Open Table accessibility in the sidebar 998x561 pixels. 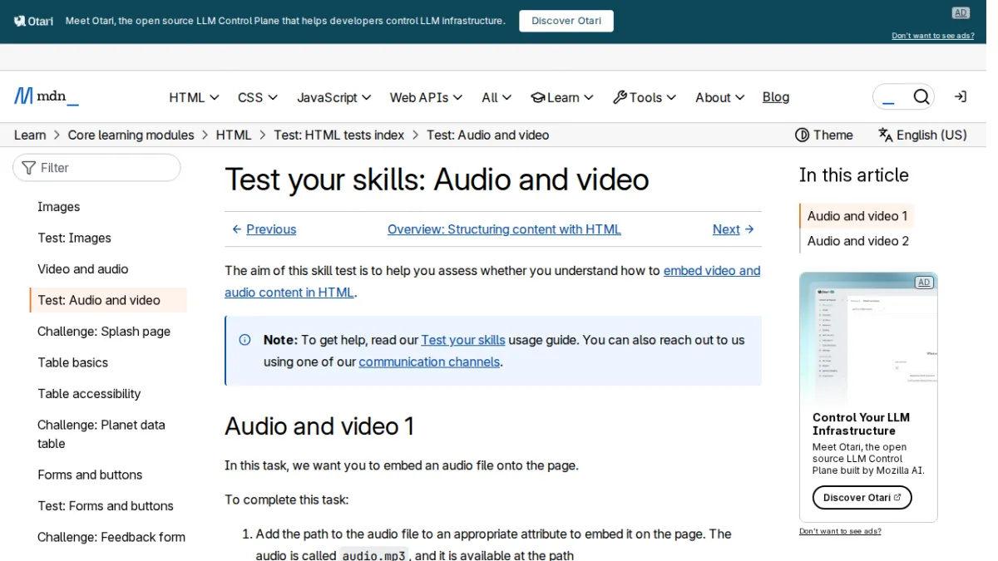coord(89,394)
